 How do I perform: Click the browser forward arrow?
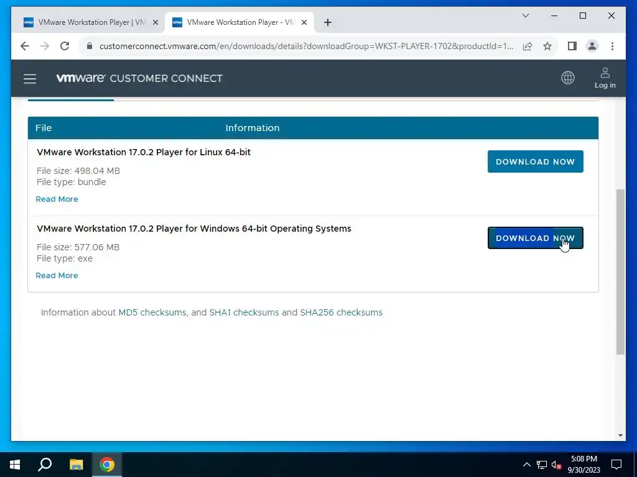[x=45, y=46]
